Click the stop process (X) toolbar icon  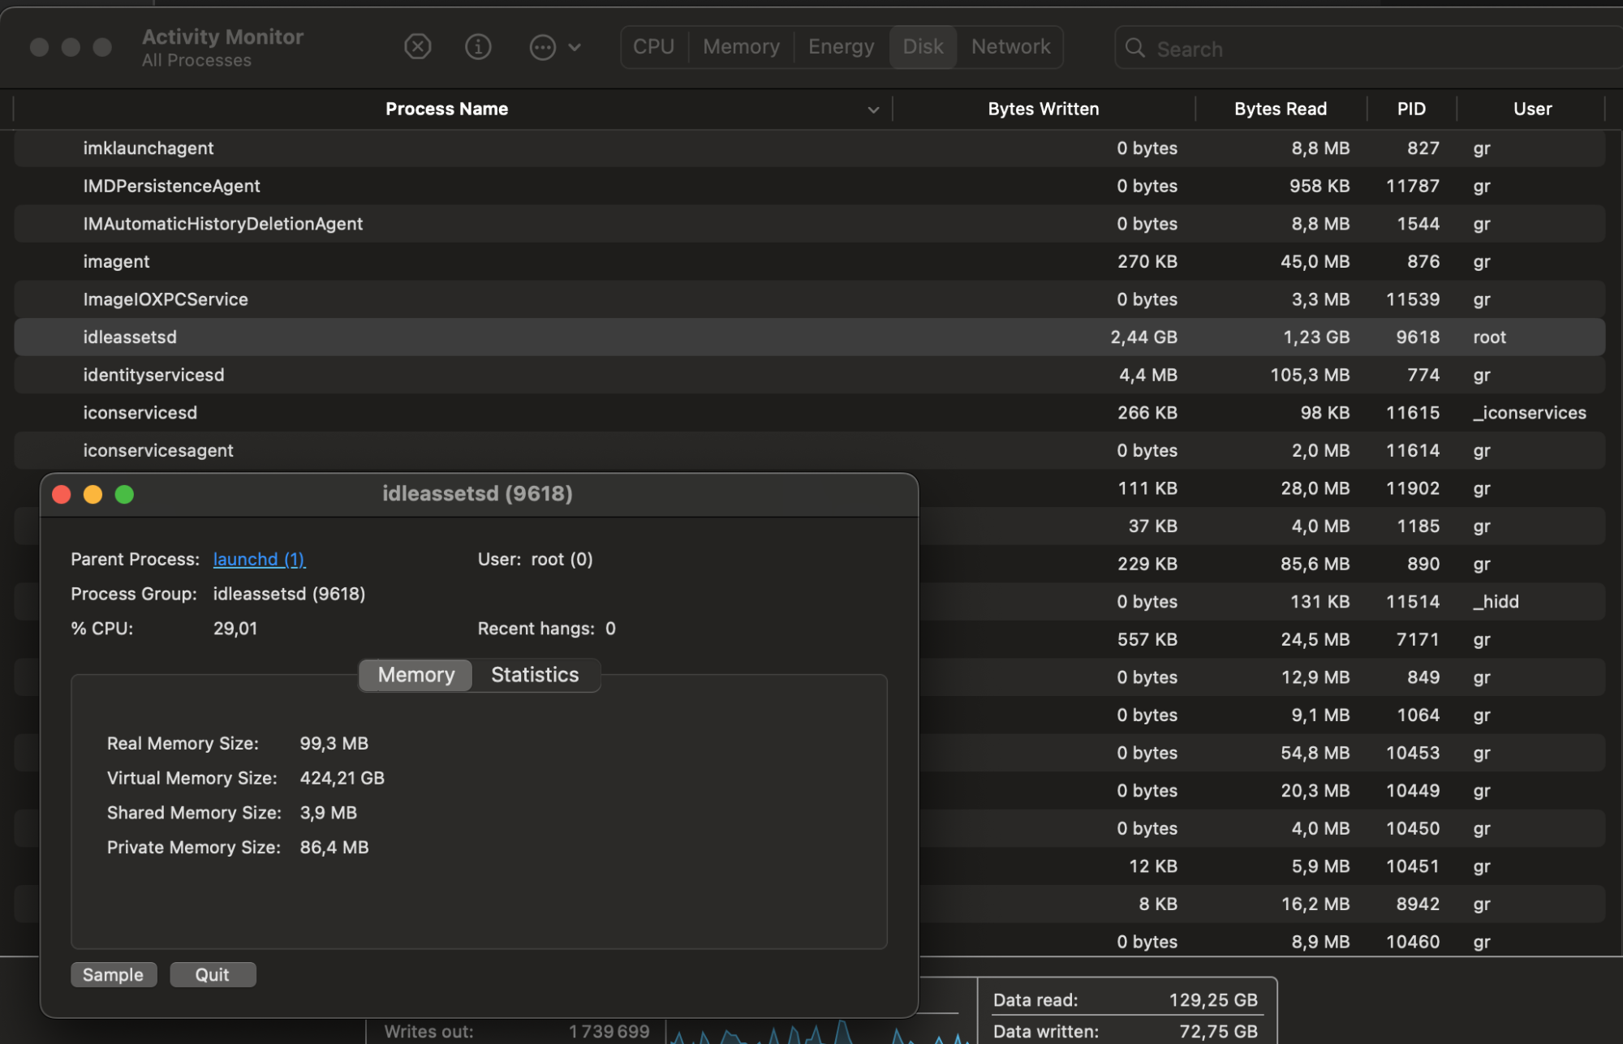tap(418, 47)
